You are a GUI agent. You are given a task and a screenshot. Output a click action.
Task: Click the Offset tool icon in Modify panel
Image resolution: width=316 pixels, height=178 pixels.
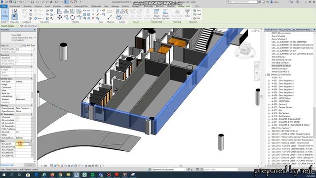[66, 11]
